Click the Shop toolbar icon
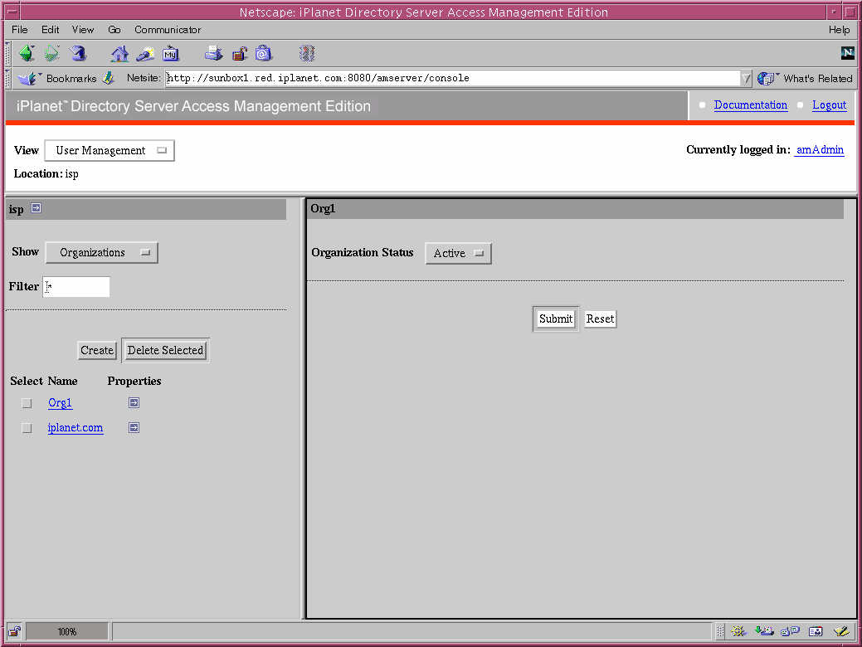862x647 pixels. click(263, 53)
